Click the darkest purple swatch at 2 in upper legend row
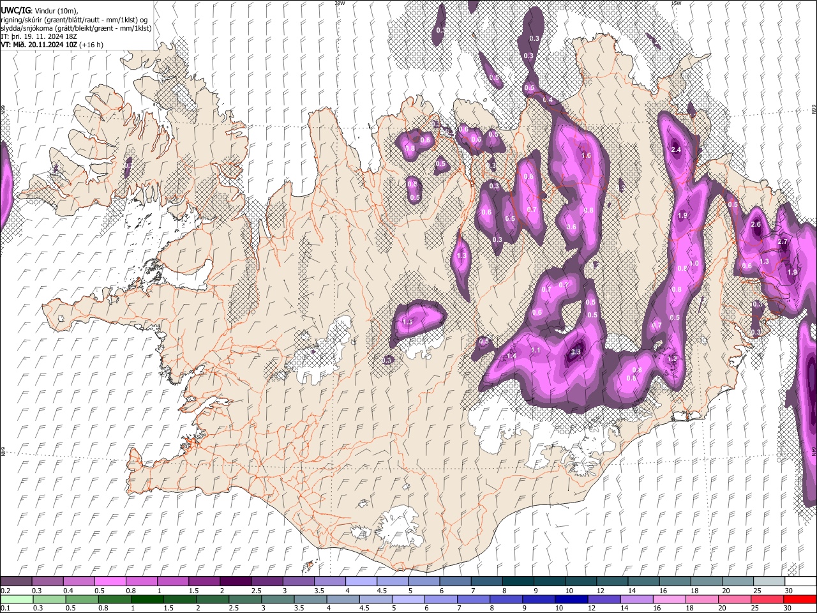 (x=235, y=582)
